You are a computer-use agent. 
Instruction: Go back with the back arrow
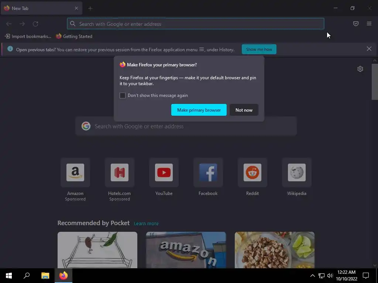coord(9,24)
